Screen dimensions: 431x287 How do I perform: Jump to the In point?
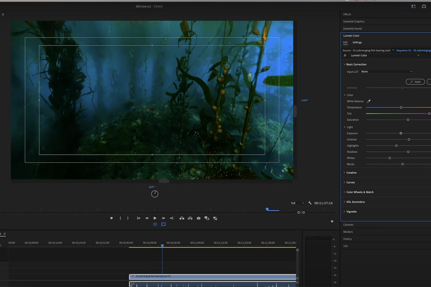(139, 218)
